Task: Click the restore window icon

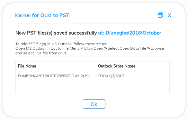Action: [160, 15]
